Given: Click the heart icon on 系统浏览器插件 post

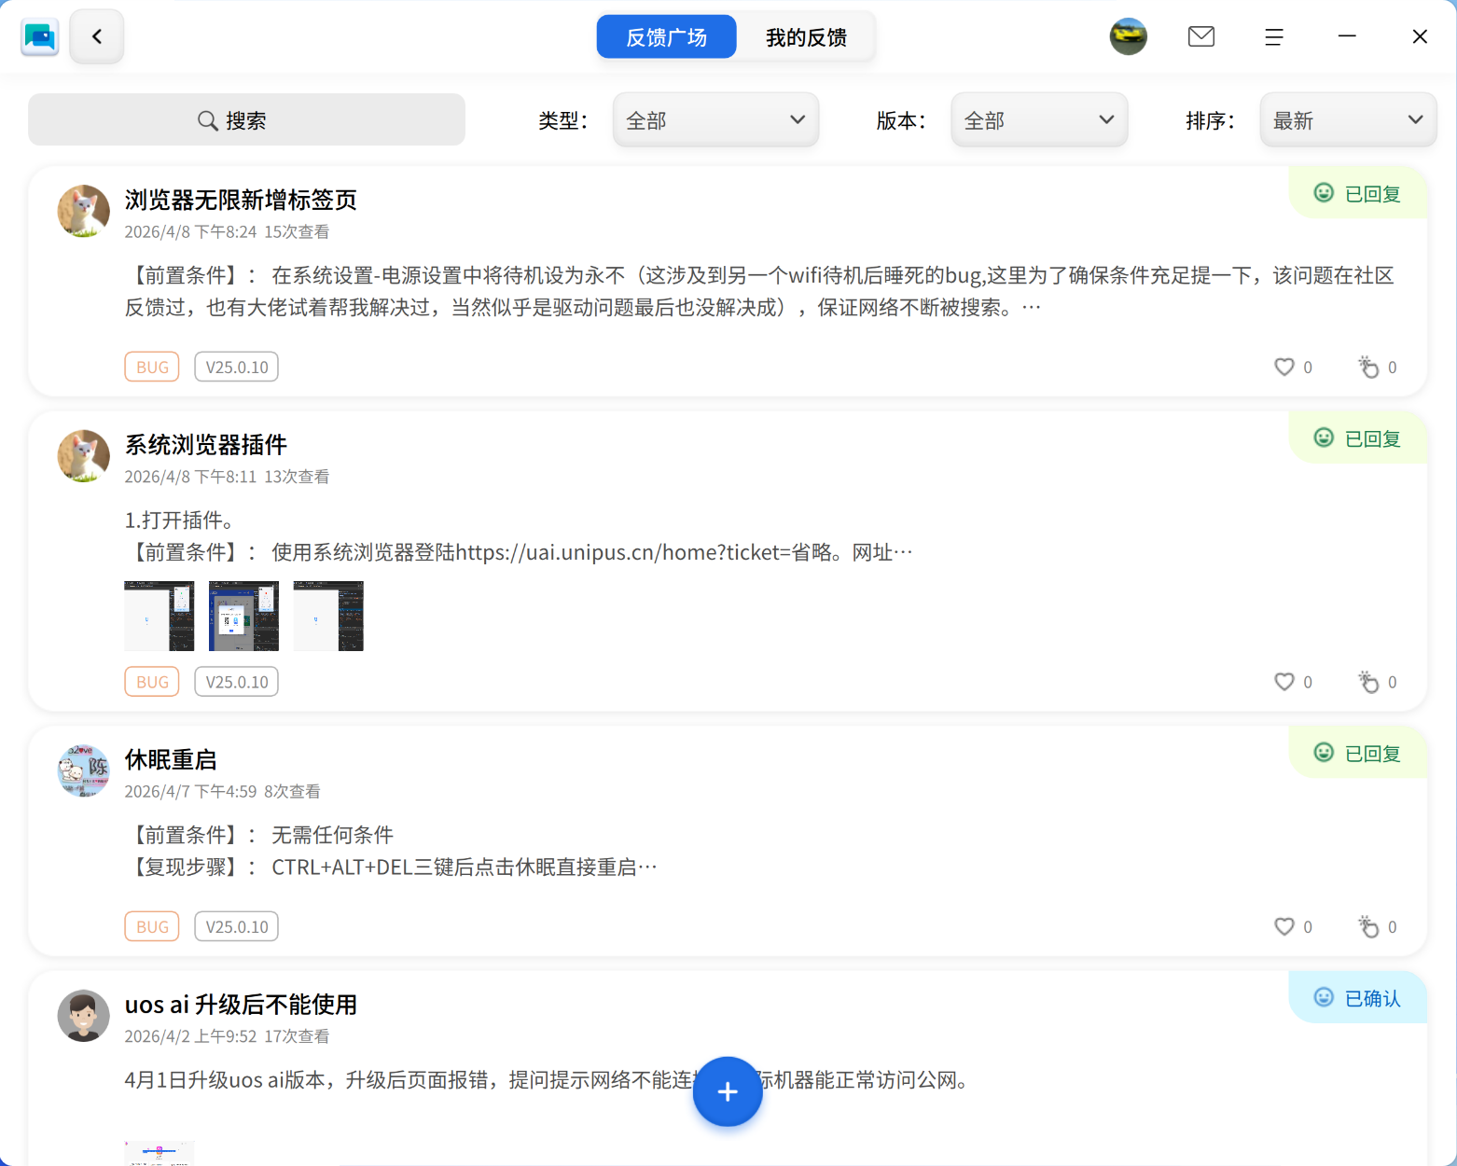Looking at the screenshot, I should click(1284, 683).
